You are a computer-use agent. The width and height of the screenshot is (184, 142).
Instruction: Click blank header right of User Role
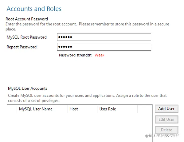(145, 109)
